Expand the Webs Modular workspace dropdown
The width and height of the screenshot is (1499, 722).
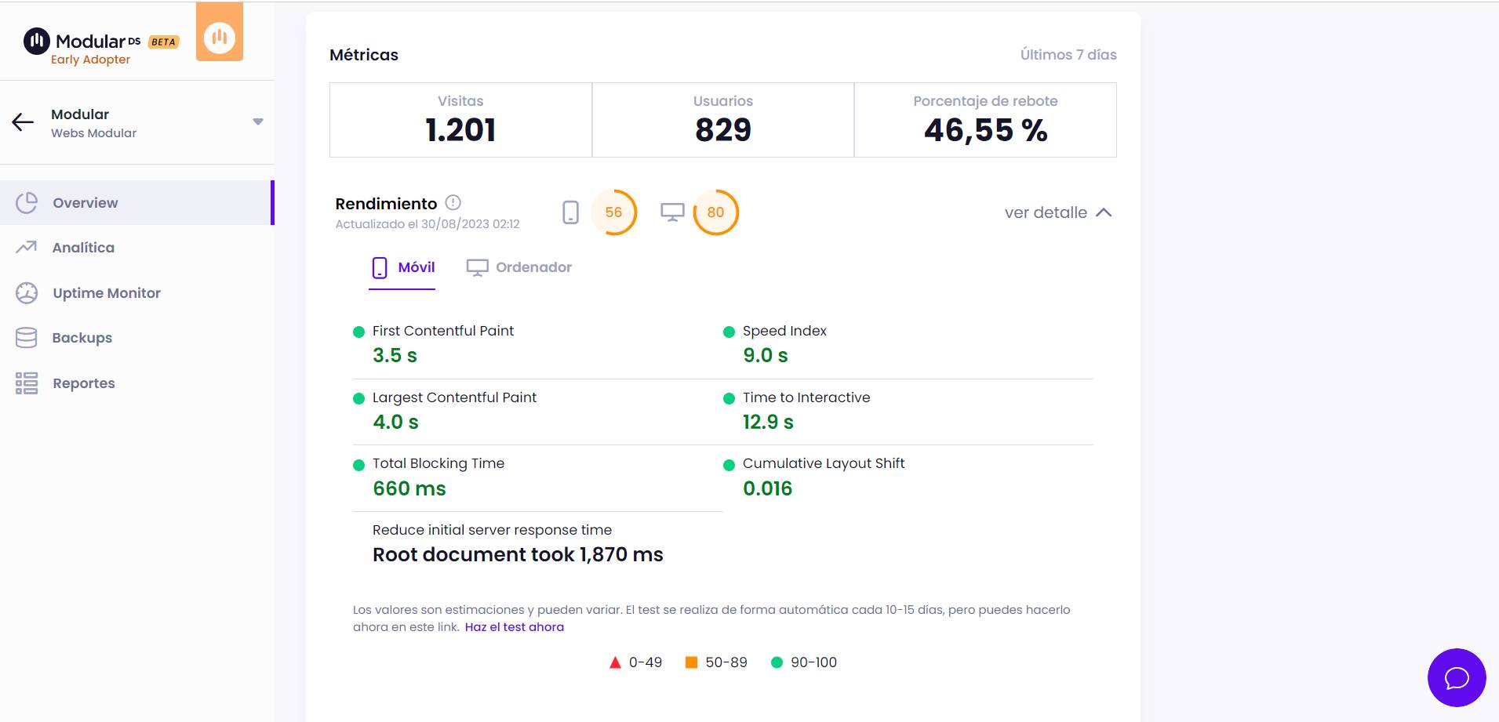coord(258,122)
